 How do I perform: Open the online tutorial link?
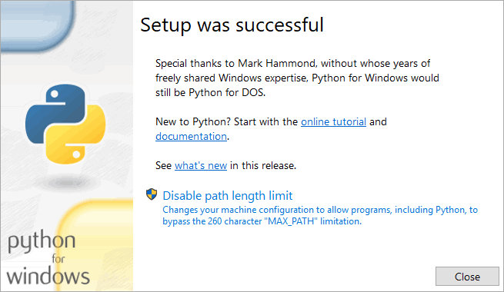(333, 122)
